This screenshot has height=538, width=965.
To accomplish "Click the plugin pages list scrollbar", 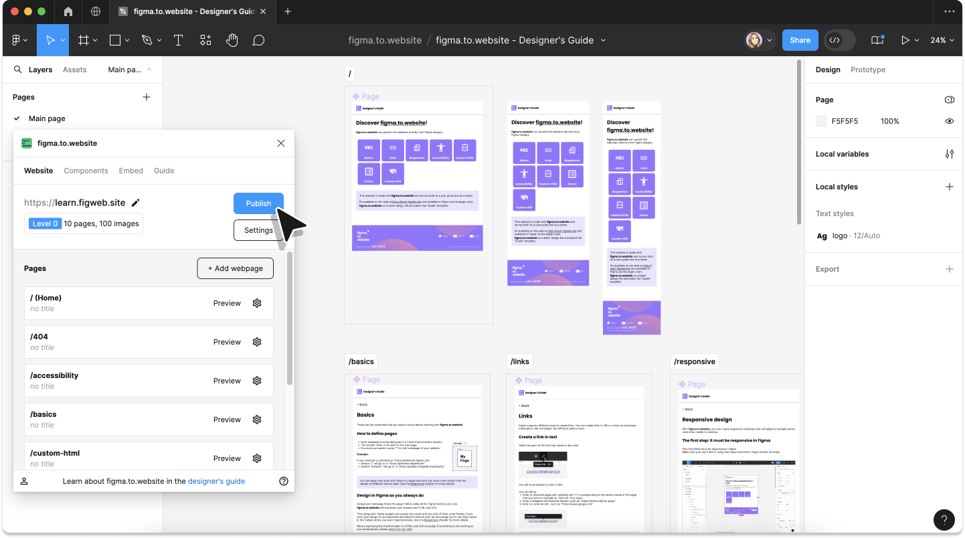I will click(290, 319).
